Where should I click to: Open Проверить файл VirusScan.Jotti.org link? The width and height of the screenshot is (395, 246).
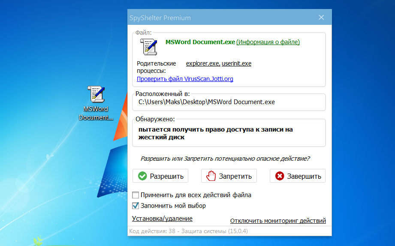click(185, 79)
